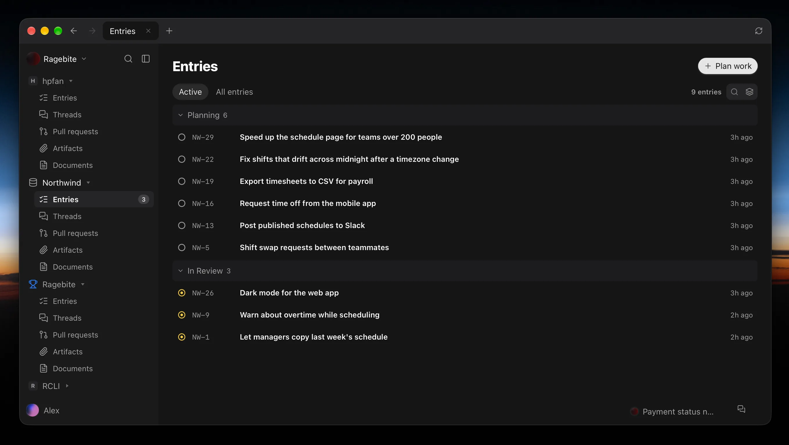Open entry Post published schedules to Slack

coord(465,226)
